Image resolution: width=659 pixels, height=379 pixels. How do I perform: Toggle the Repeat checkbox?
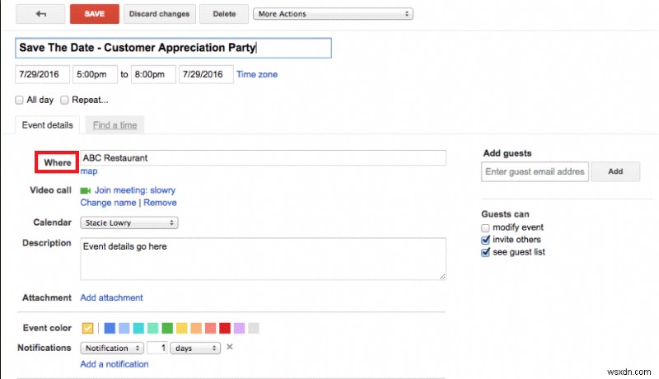click(64, 100)
